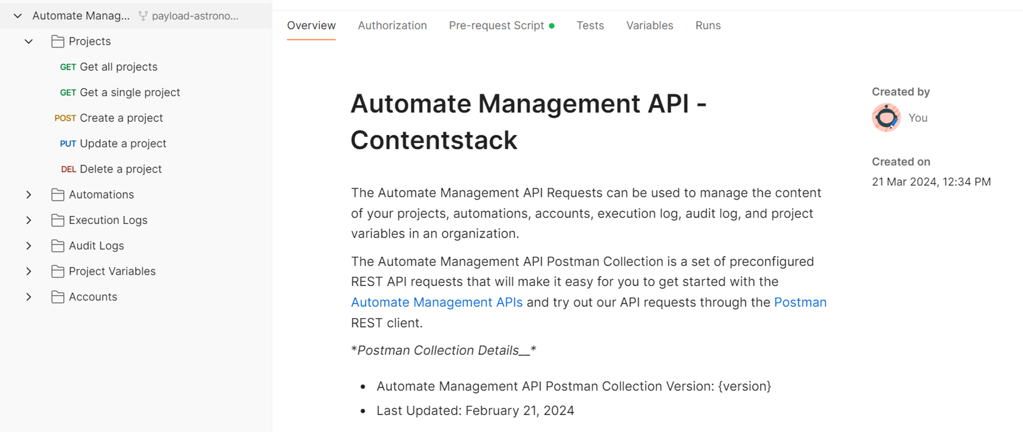Click the fork icon beside payload-astrono
Viewport: 1023px width, 432px height.
143,16
